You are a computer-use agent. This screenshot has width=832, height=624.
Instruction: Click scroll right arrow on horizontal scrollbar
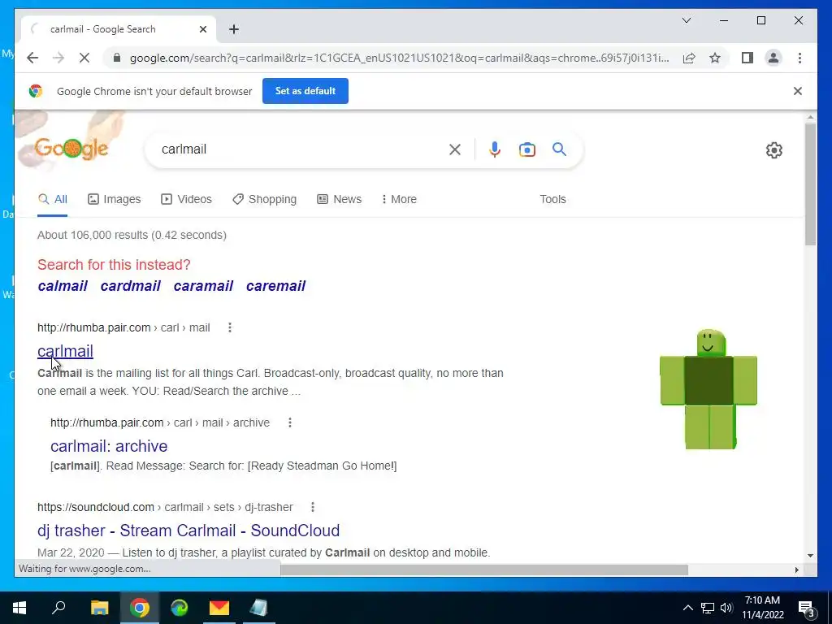(796, 570)
